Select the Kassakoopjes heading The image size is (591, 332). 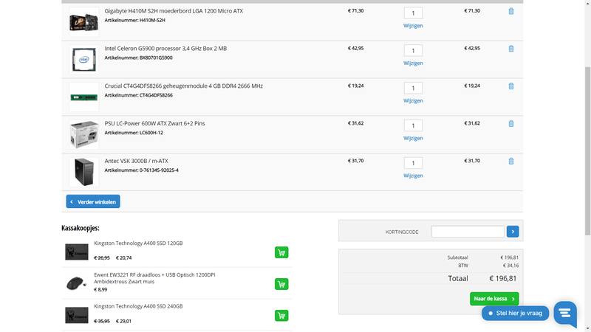81,228
